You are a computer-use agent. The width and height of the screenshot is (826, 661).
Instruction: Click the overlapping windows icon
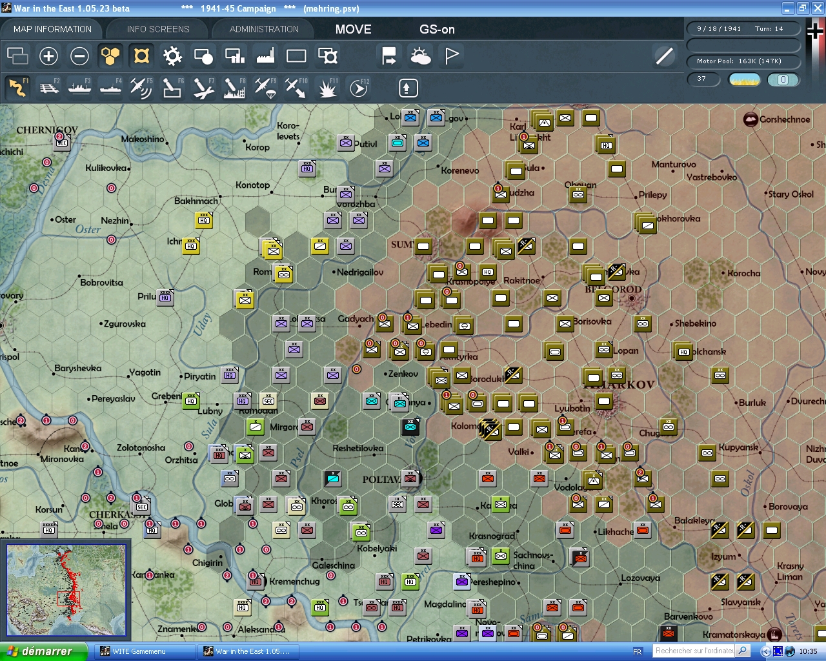point(17,56)
